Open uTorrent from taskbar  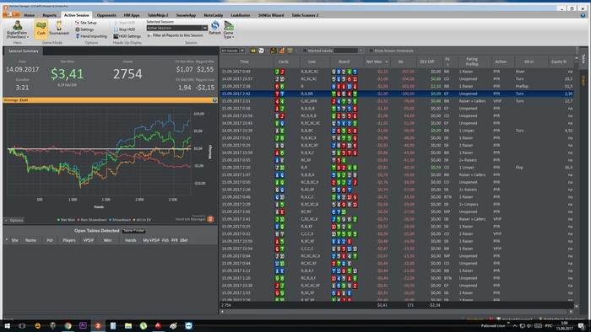144,325
